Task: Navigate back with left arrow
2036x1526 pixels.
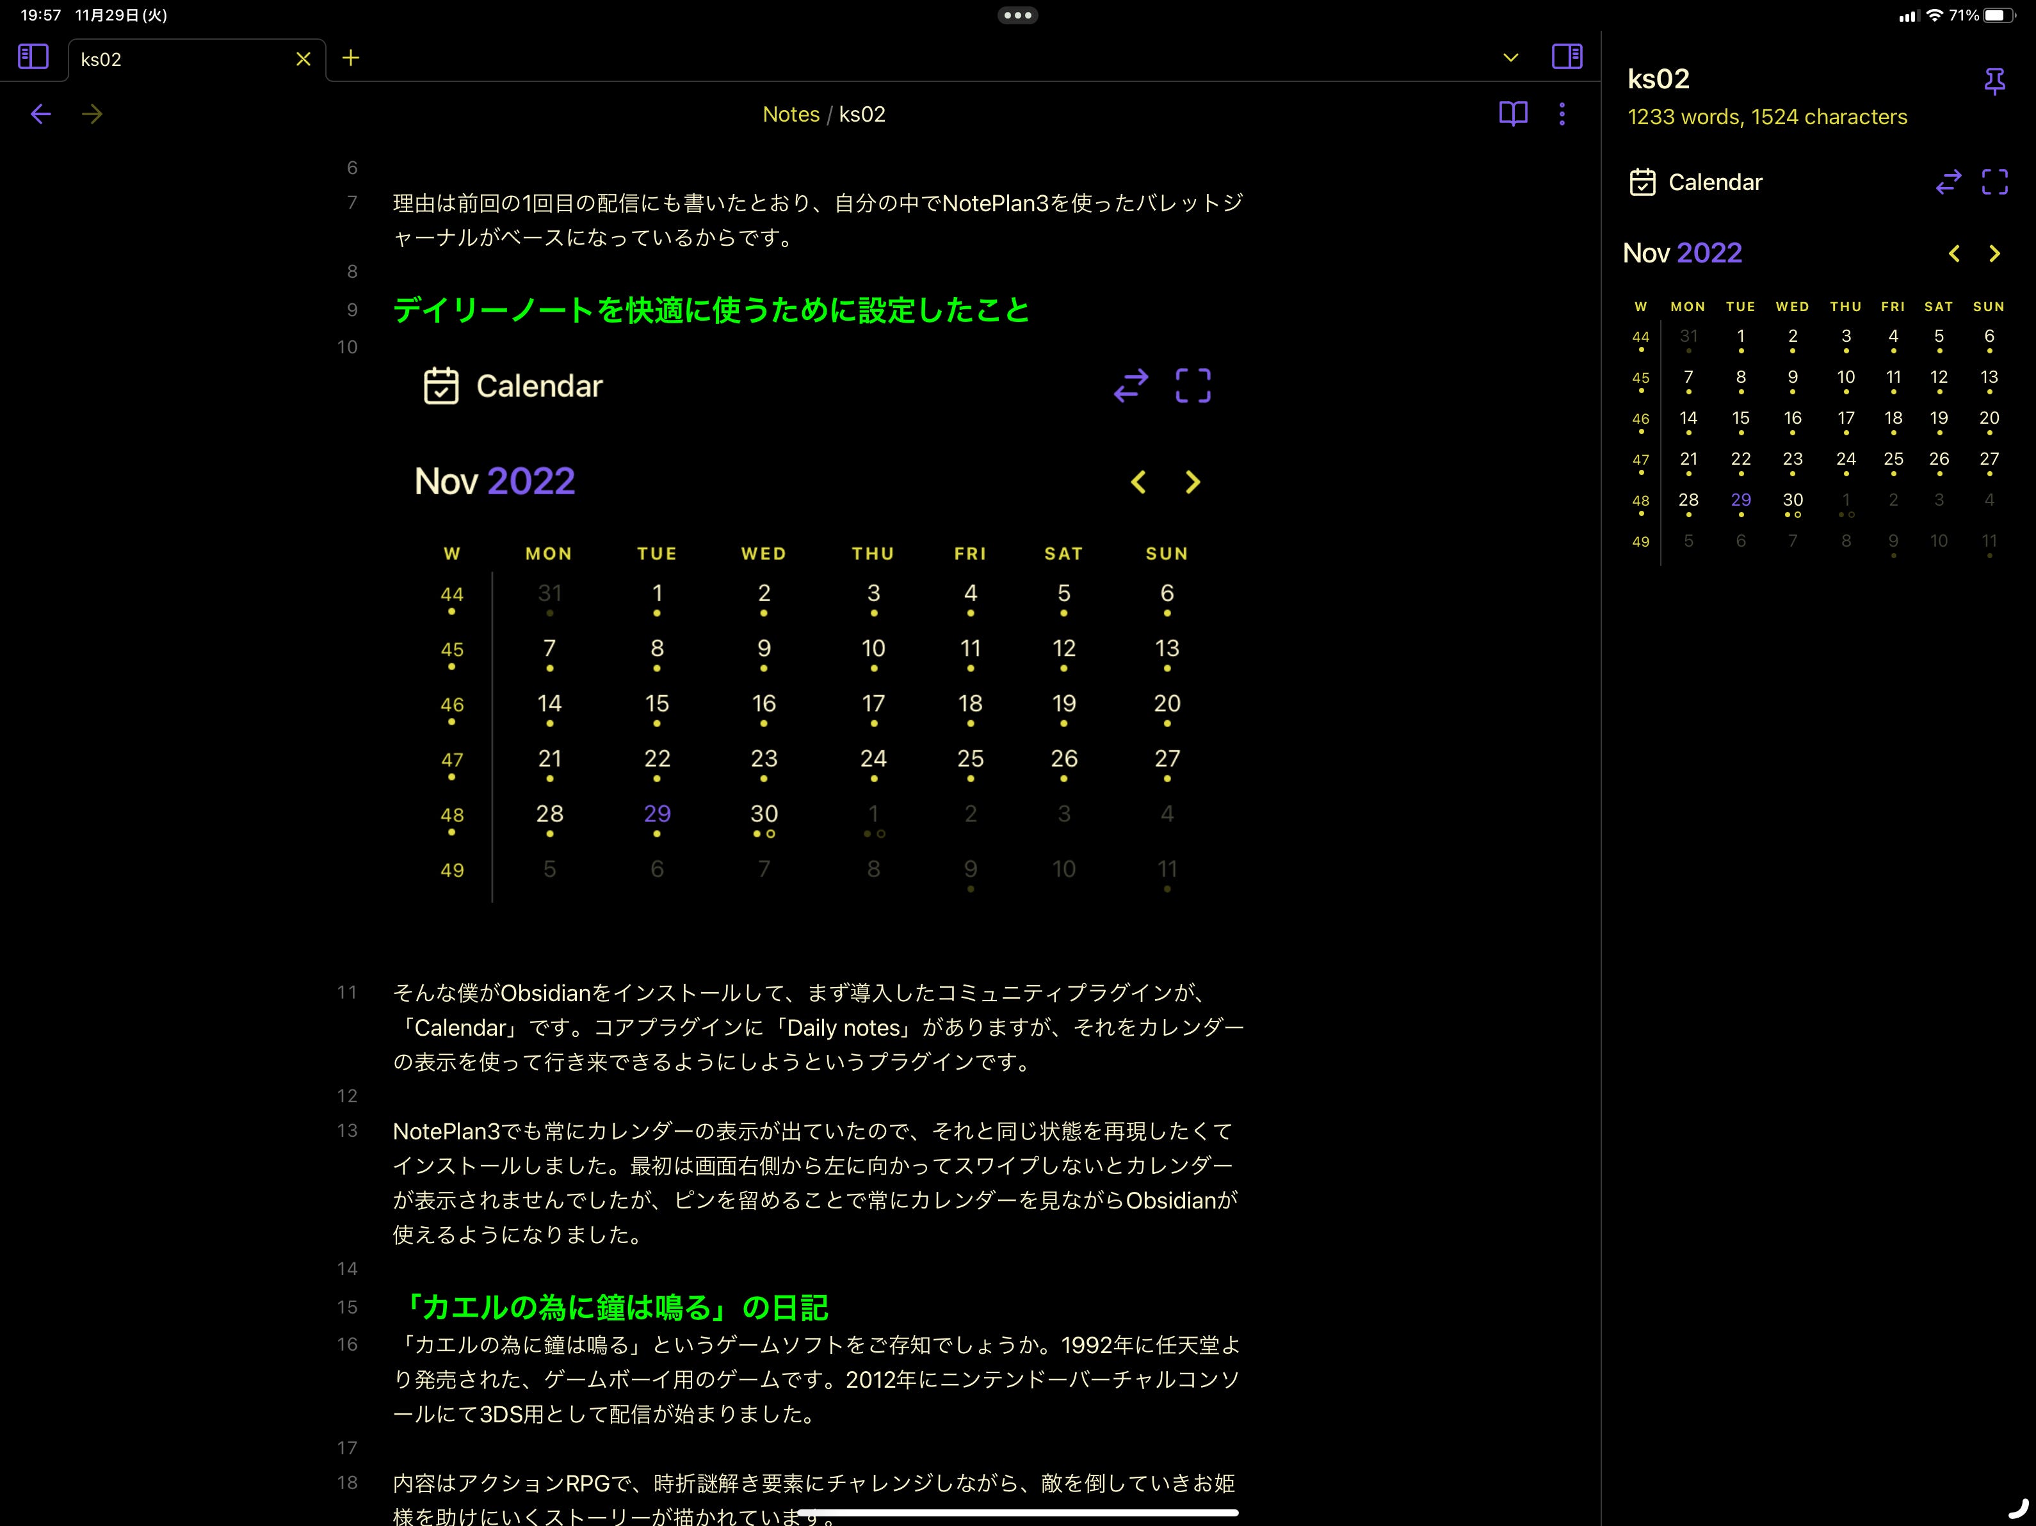Action: click(40, 114)
